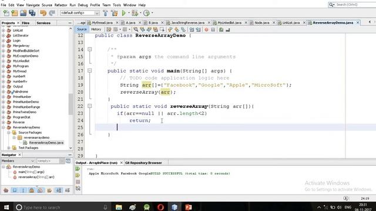The height and width of the screenshot is (211, 376).
Task: Toggle Show Non-Public Members filter in Navigator
Action: (31, 190)
